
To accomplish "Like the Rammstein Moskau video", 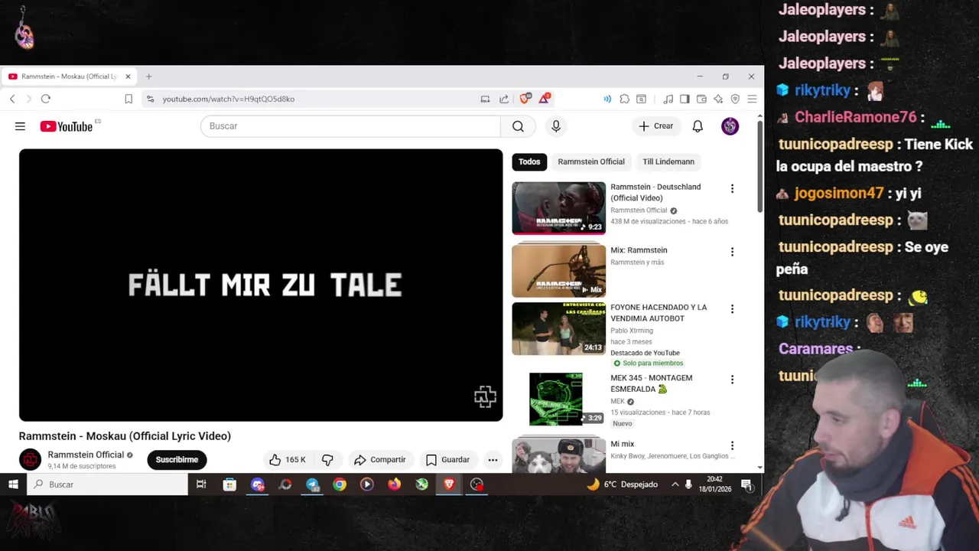I will (287, 460).
